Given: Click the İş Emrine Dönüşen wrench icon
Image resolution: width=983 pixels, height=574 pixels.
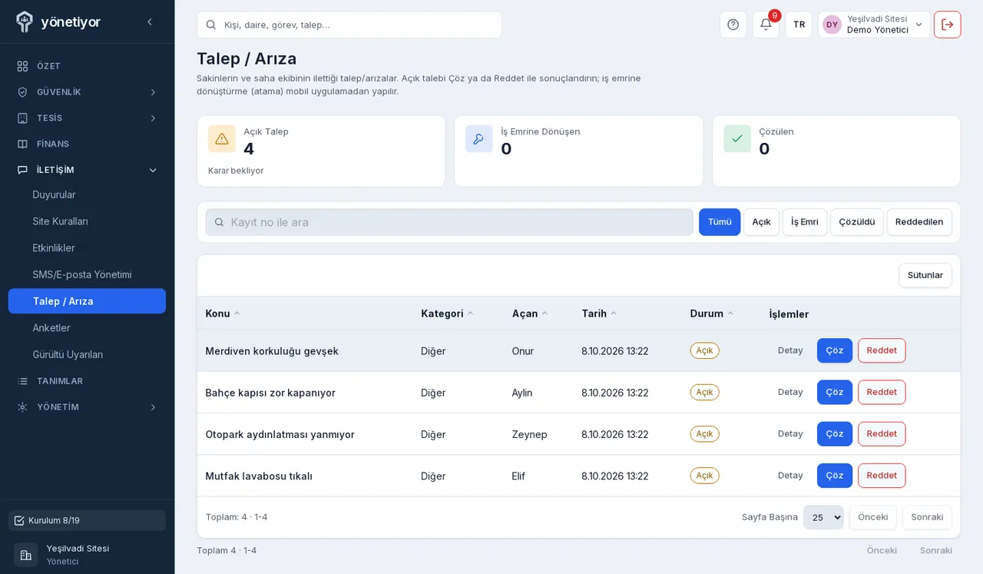Looking at the screenshot, I should (x=479, y=139).
